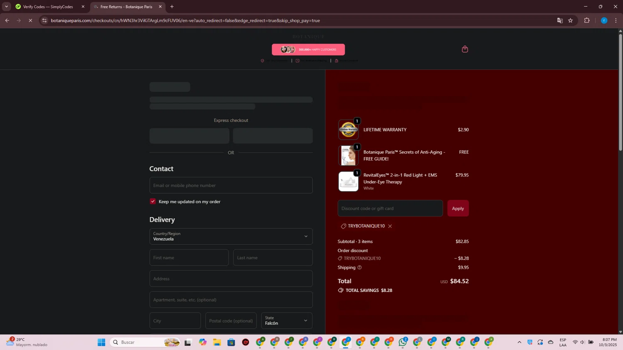The image size is (623, 350).
Task: Click the LIFETIME WARRANTY item name
Action: point(385,130)
